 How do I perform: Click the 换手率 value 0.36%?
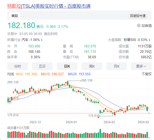click(35, 57)
